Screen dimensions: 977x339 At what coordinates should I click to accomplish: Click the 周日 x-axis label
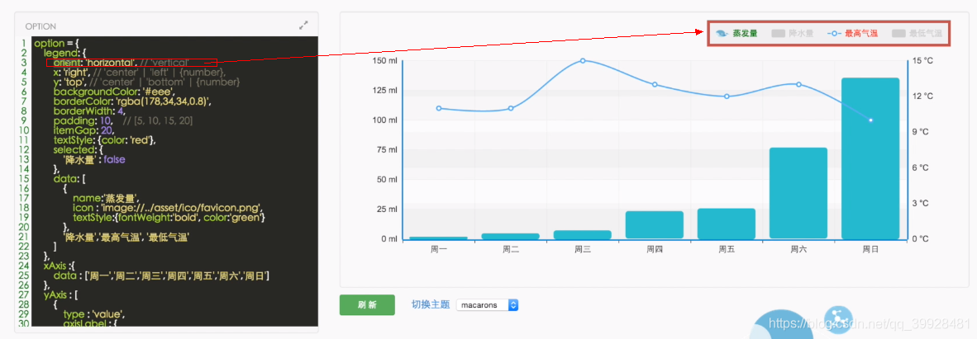coord(870,249)
